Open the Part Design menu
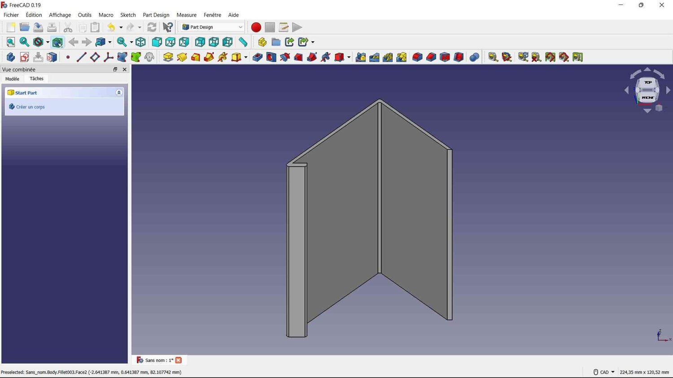 (156, 15)
